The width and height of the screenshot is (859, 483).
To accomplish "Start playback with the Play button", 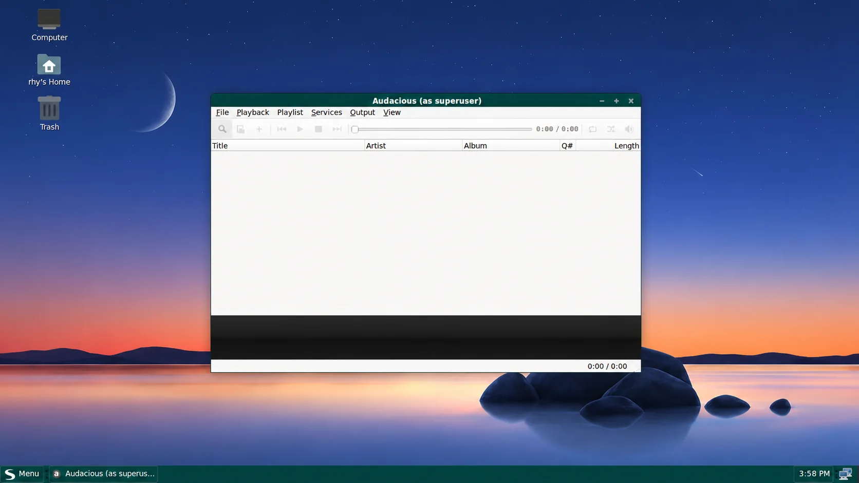I will (300, 129).
